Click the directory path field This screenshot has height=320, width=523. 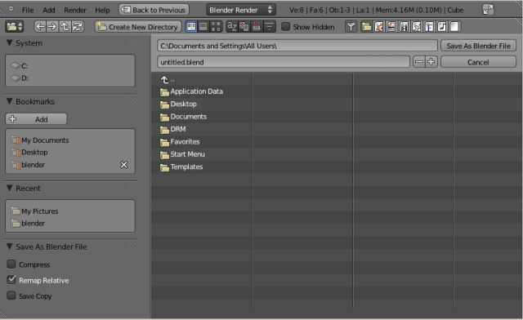[x=297, y=46]
